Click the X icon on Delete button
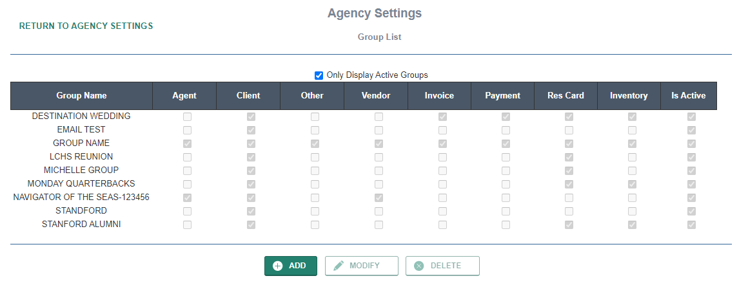The image size is (748, 285). (x=419, y=266)
